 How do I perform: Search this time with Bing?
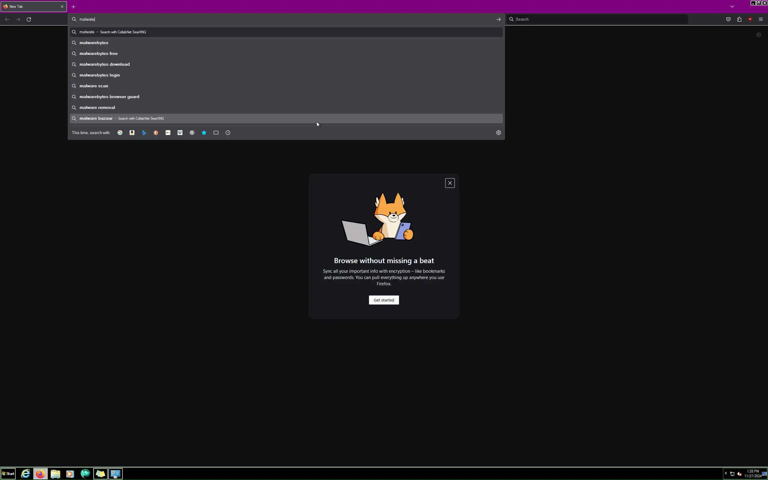pos(144,133)
